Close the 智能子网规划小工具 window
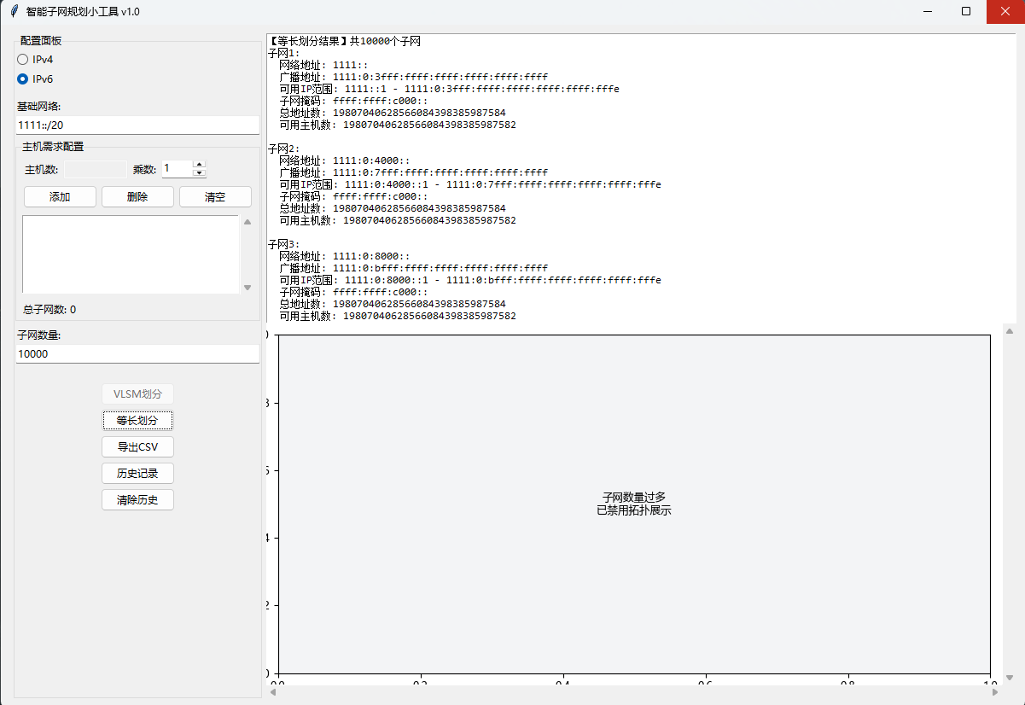 1005,12
